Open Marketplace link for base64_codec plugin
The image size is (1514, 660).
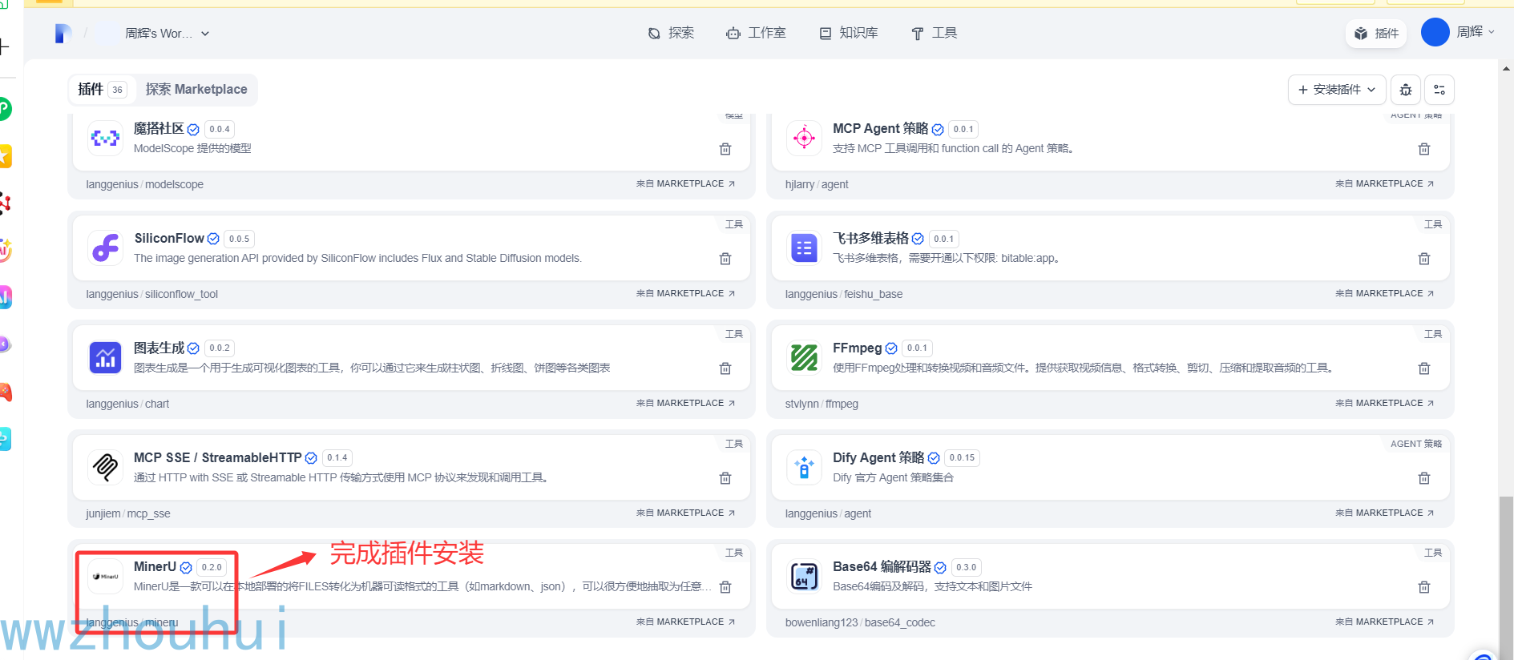pyautogui.click(x=1384, y=622)
